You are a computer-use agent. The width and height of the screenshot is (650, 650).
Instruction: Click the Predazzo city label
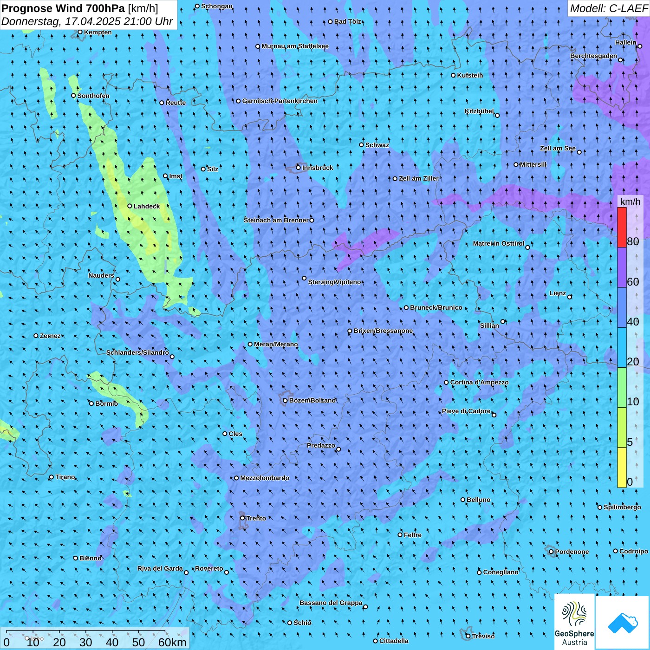321,445
